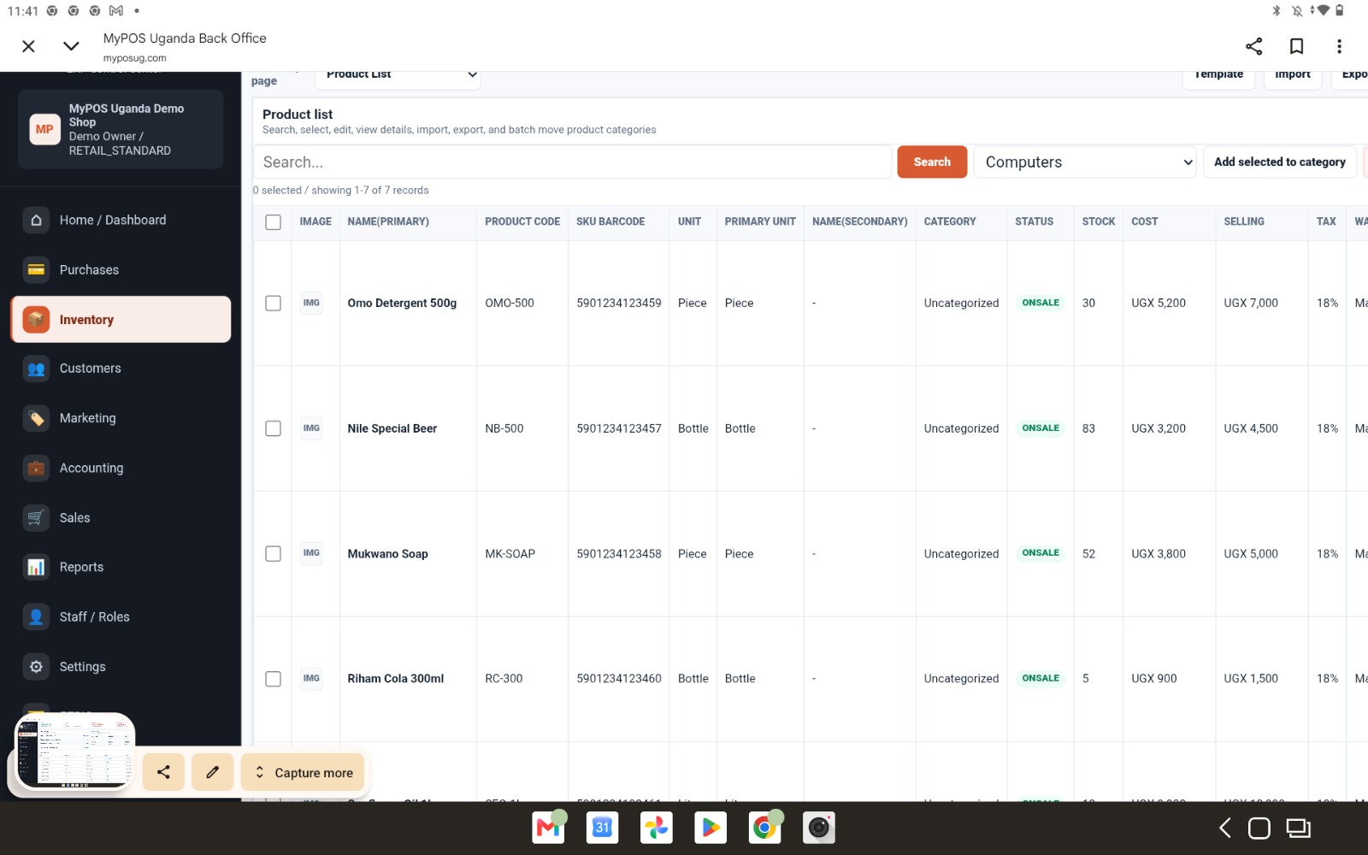Click product code NB-500
Image resolution: width=1368 pixels, height=855 pixels.
tap(504, 428)
